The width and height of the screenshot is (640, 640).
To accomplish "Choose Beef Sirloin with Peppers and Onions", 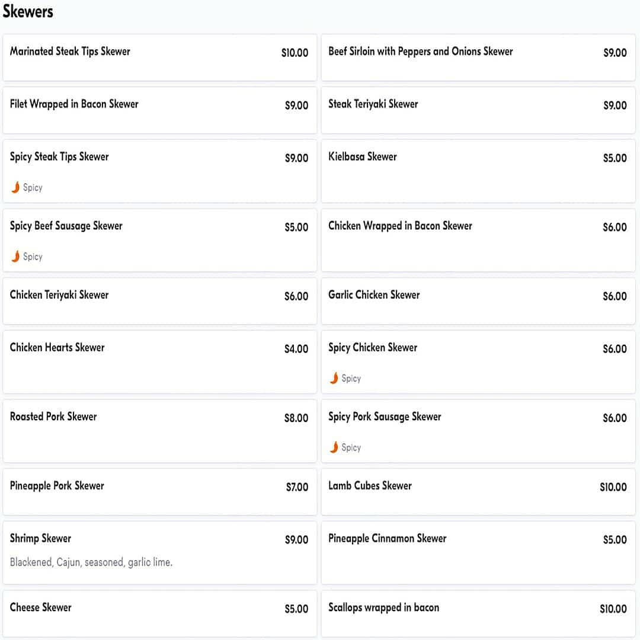I will [478, 57].
